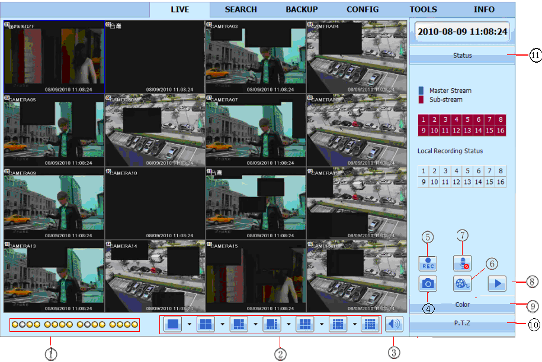Toggle channel 10 in red stream grid
The height and width of the screenshot is (362, 542).
[x=435, y=131]
